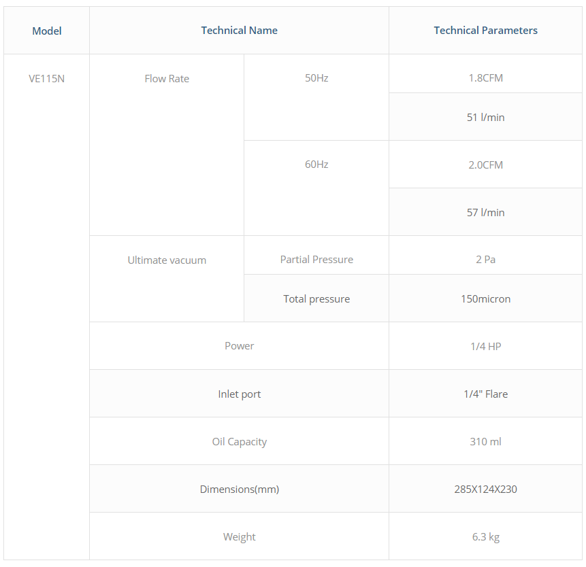Click the Total pressure label
586x567 pixels.
tap(316, 299)
